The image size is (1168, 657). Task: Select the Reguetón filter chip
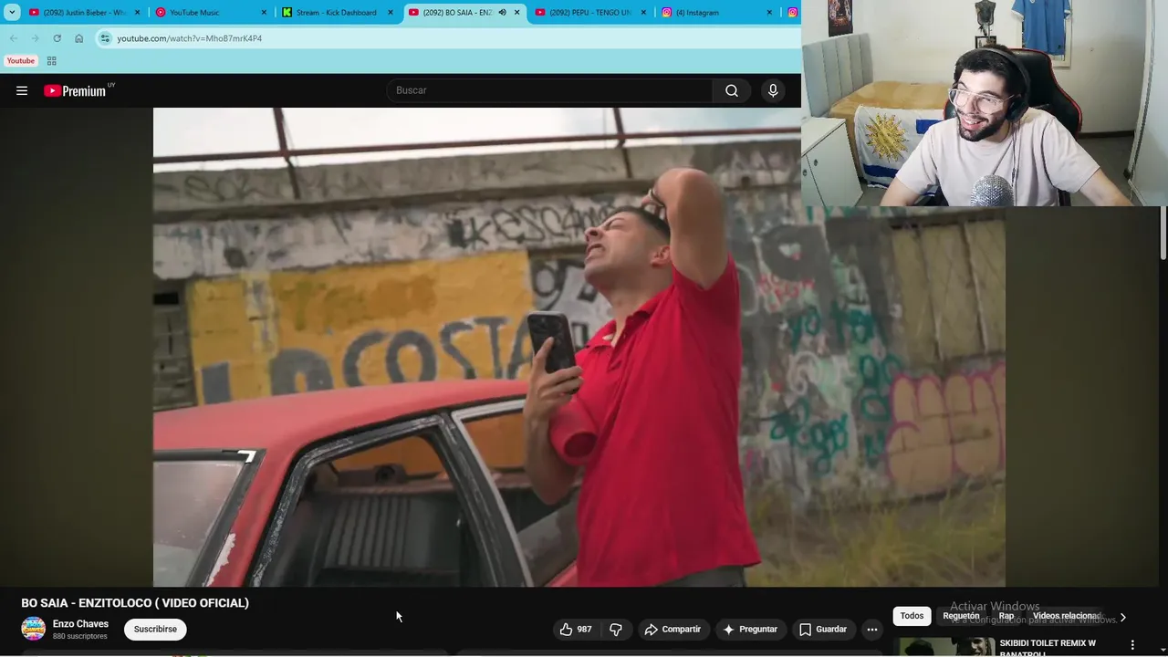tap(961, 616)
